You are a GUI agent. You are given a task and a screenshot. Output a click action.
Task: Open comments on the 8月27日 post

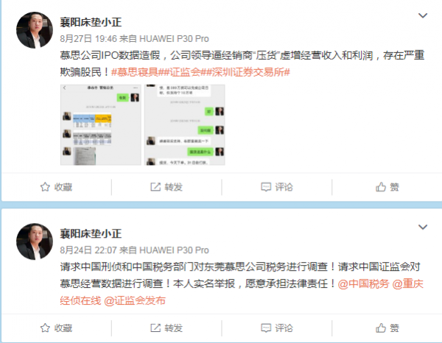(277, 187)
